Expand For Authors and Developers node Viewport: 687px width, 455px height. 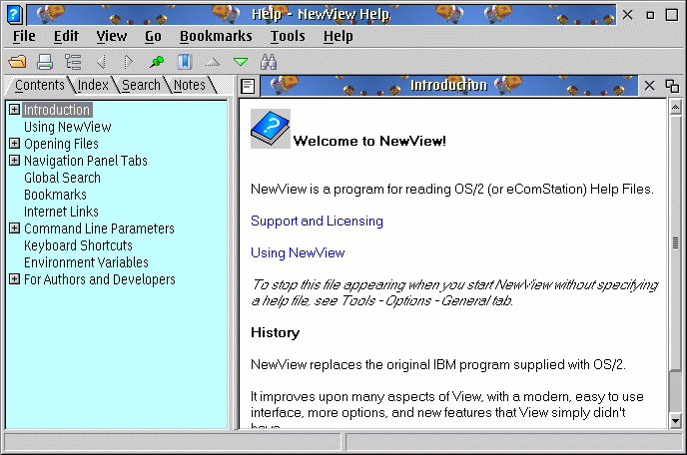pyautogui.click(x=14, y=279)
